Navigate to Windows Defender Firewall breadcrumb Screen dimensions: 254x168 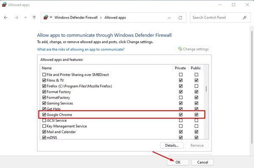point(76,17)
